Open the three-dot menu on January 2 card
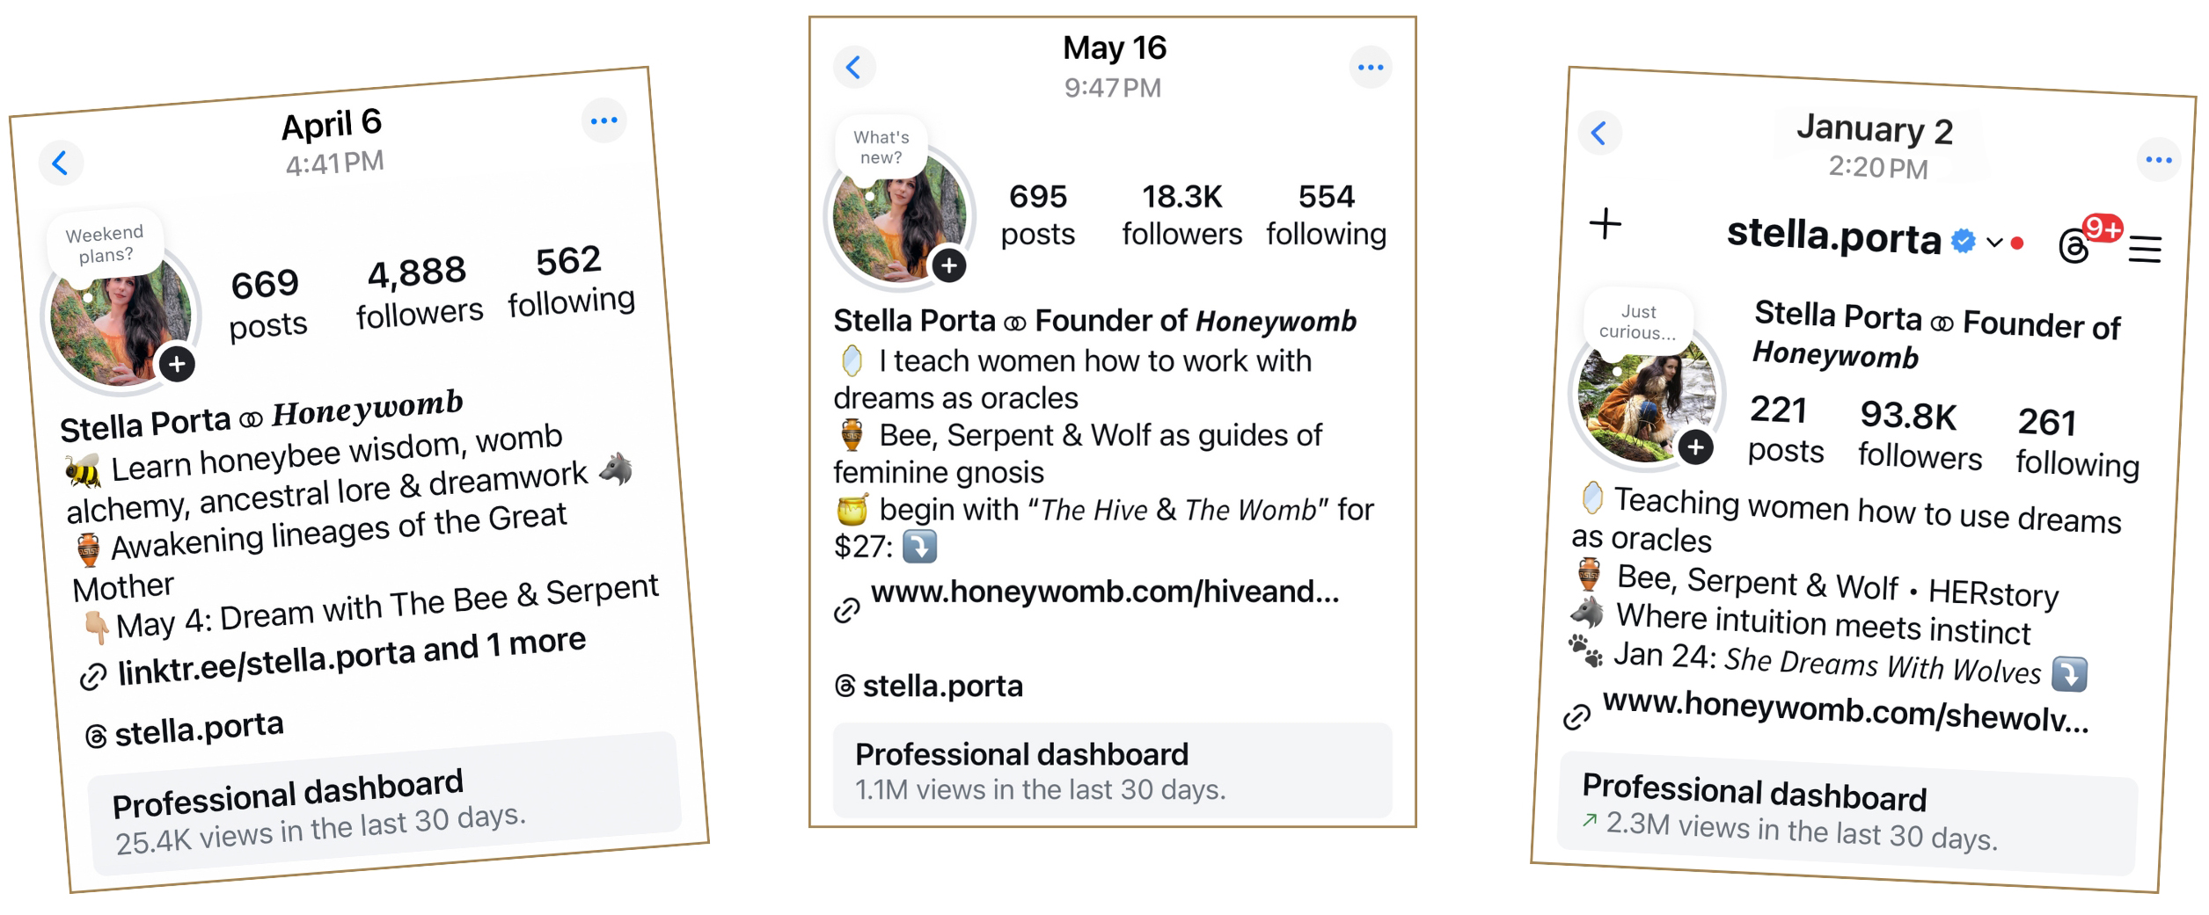Screen dimensions: 2209x915 coord(2158,160)
